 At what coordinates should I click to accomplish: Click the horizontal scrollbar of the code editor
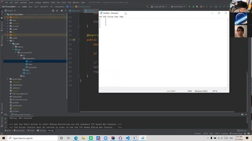157,112
